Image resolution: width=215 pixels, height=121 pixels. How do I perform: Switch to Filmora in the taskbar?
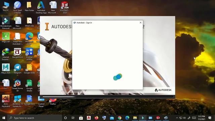click(143, 118)
